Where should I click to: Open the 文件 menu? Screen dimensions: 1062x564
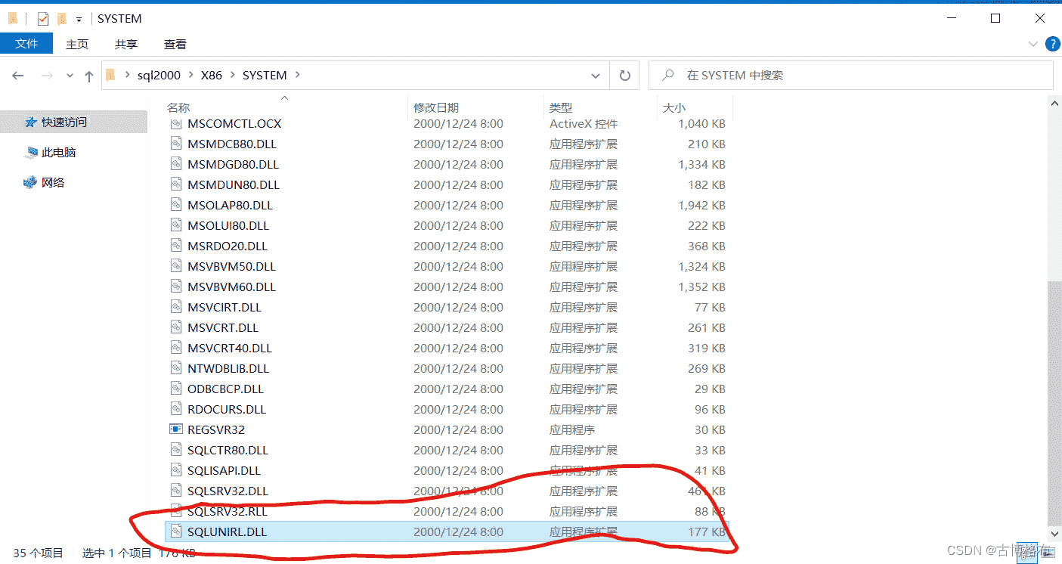point(26,44)
